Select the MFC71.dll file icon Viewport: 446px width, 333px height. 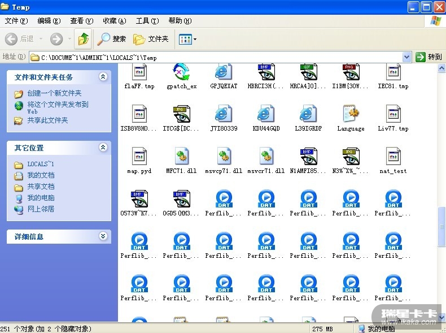coord(181,156)
